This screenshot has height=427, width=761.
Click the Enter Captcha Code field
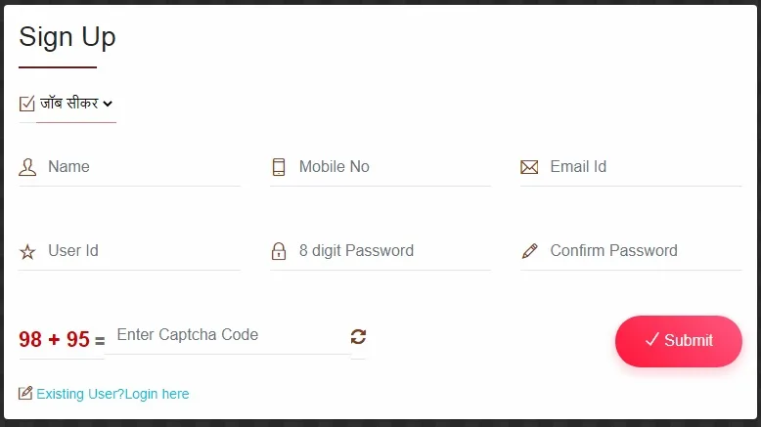pos(227,335)
